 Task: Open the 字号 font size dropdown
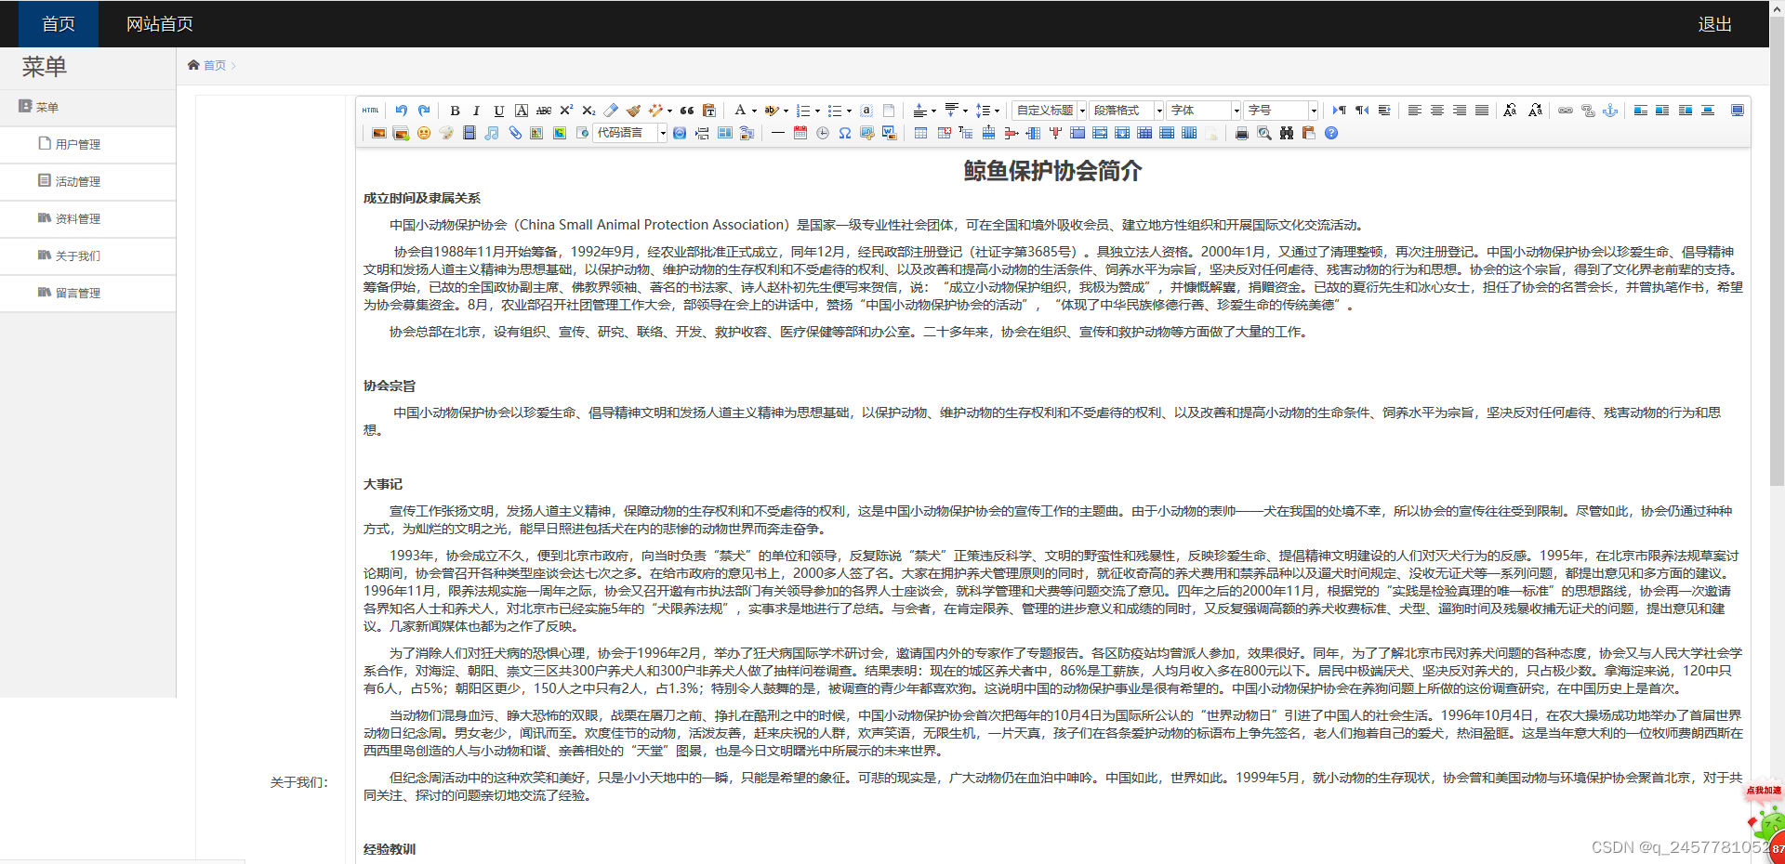[x=1281, y=111]
